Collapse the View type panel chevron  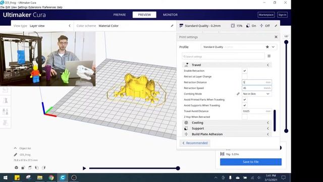coord(70,26)
